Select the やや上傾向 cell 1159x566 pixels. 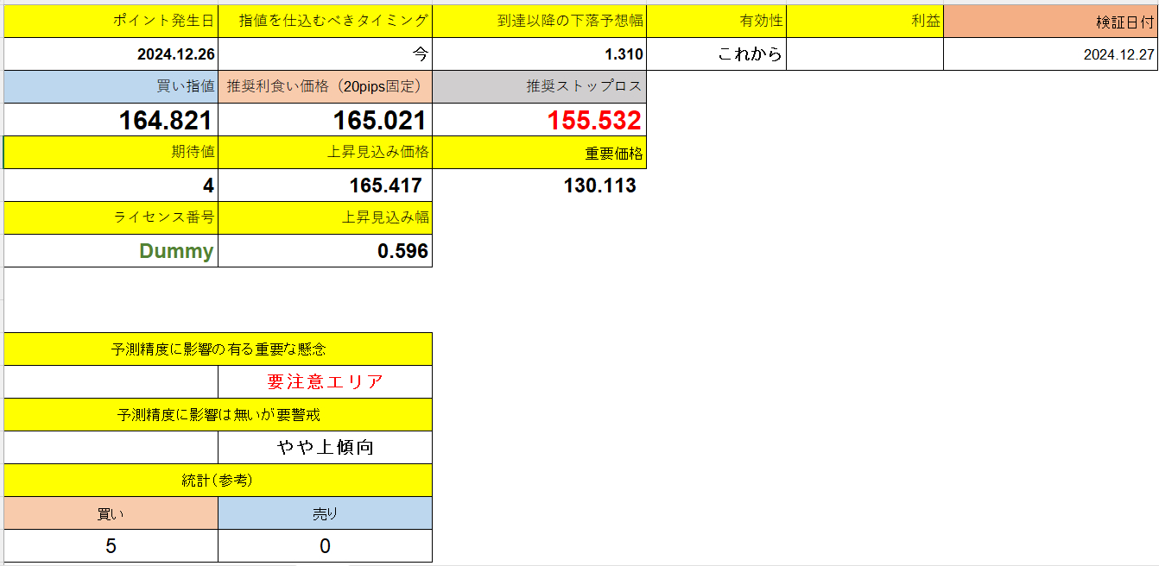click(326, 447)
